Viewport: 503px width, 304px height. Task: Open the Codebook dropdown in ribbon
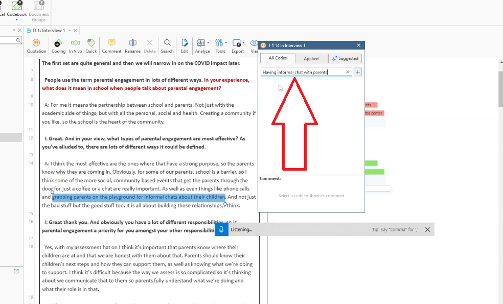16,10
